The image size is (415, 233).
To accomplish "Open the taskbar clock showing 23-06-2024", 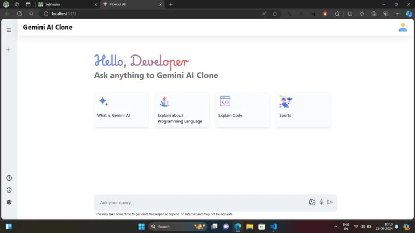I will tap(384, 227).
